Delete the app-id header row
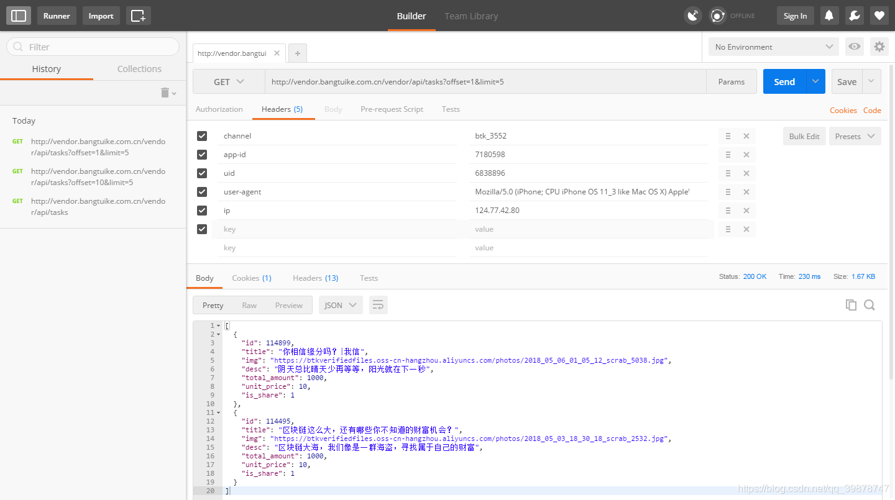 (746, 155)
